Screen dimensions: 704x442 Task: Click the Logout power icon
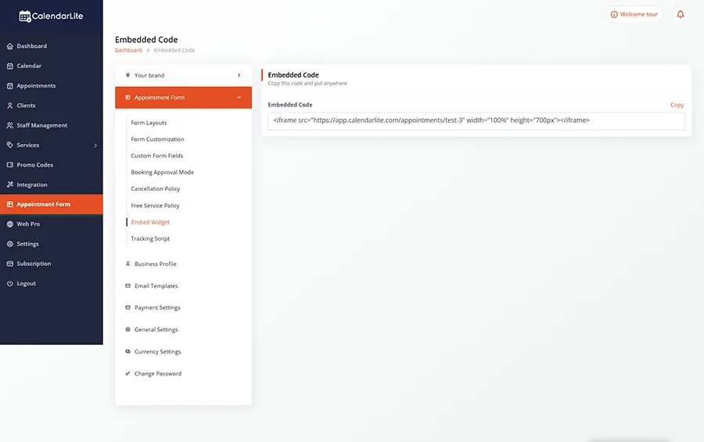(x=10, y=283)
